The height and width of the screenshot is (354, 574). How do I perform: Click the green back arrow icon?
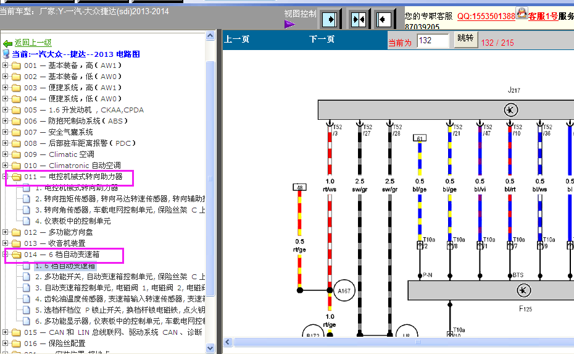coord(7,43)
